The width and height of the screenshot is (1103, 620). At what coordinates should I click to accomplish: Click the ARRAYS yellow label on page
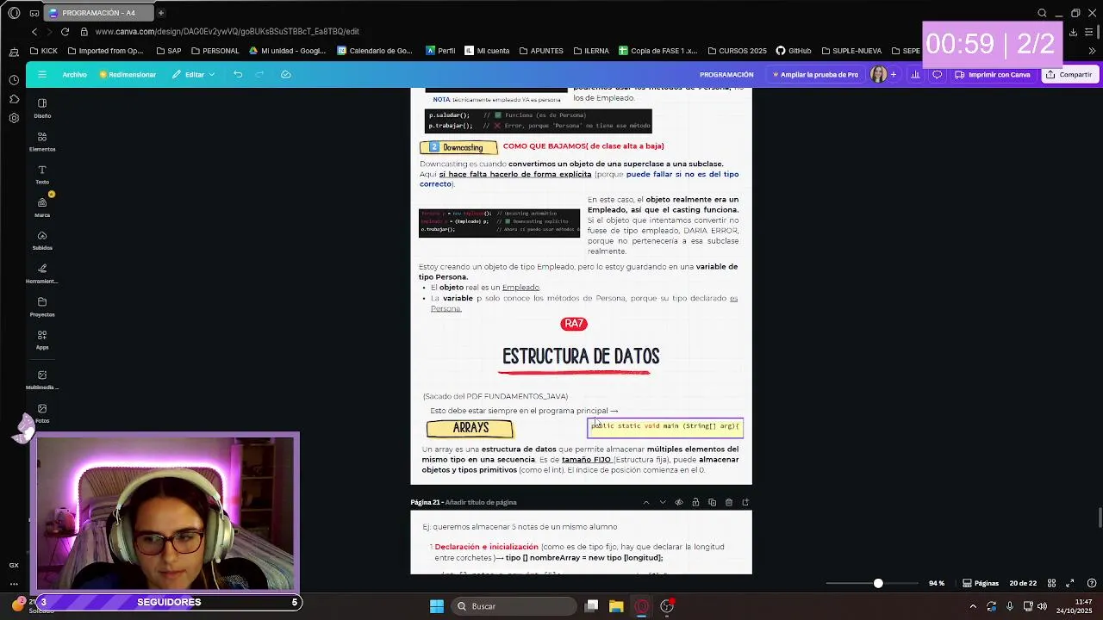tap(470, 428)
